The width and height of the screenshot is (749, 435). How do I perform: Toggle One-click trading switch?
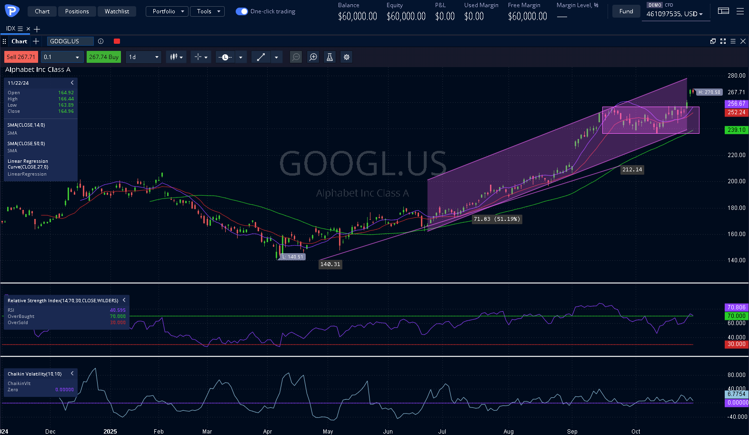(242, 11)
